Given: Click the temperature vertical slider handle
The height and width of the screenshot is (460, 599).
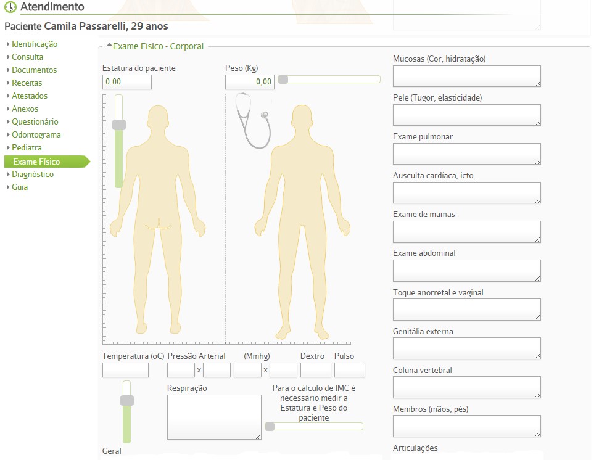Looking at the screenshot, I should tap(127, 400).
